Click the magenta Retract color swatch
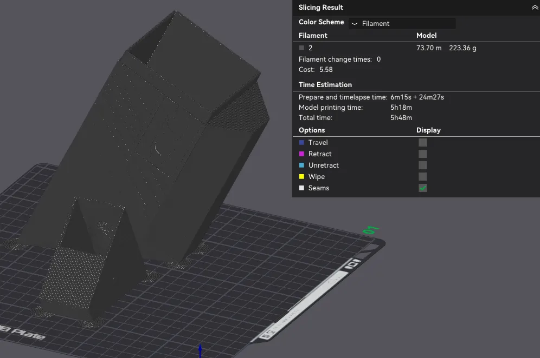This screenshot has height=358, width=540. tap(301, 154)
